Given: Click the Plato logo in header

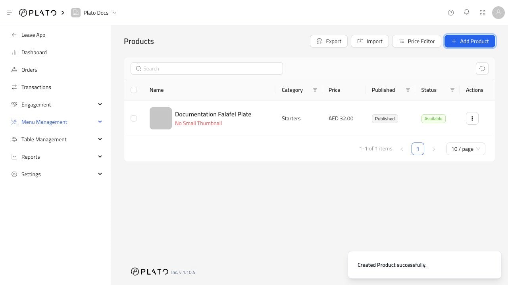Looking at the screenshot, I should 38,13.
